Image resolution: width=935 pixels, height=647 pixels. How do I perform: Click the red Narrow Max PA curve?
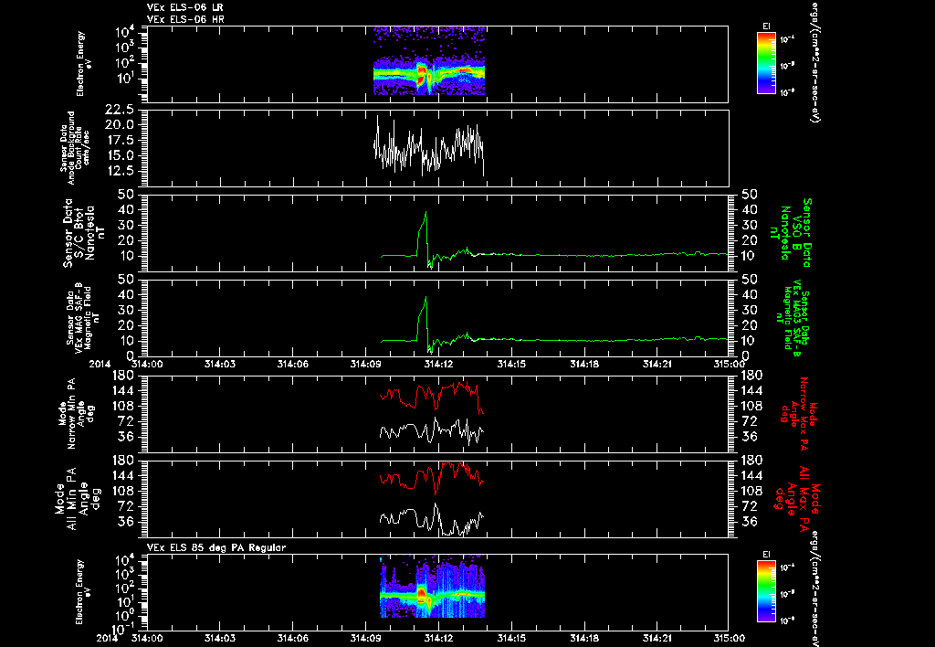[432, 397]
